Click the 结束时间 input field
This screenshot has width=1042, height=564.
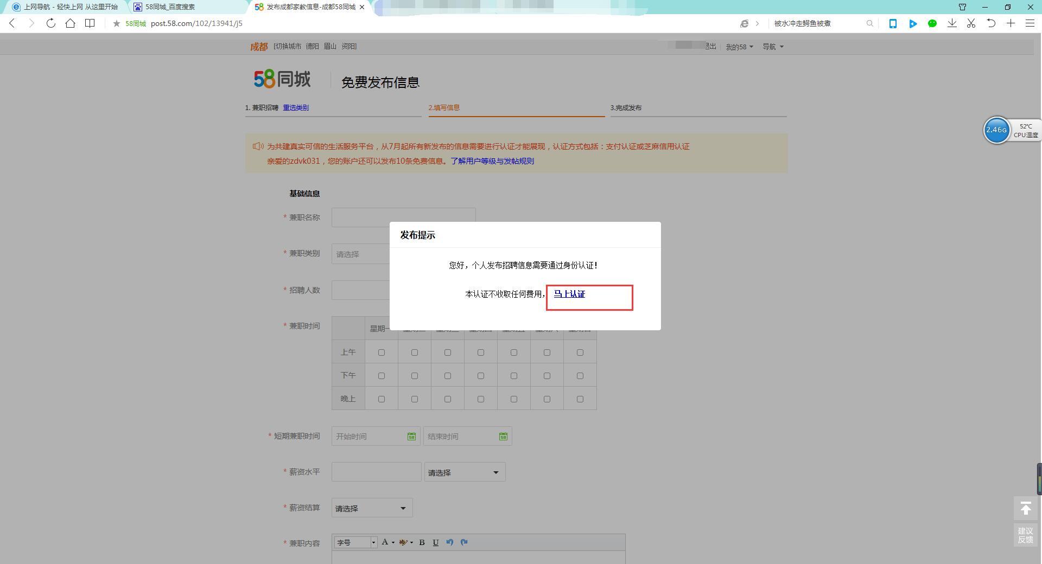(x=467, y=436)
